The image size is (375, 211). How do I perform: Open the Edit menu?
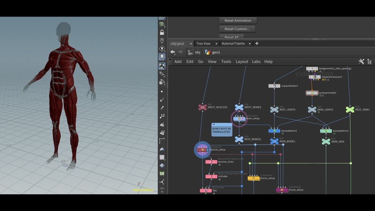(190, 62)
